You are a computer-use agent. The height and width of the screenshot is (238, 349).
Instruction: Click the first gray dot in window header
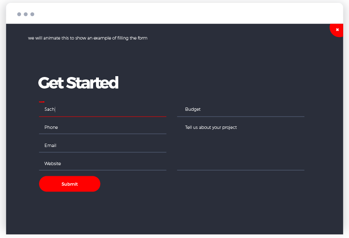(19, 14)
